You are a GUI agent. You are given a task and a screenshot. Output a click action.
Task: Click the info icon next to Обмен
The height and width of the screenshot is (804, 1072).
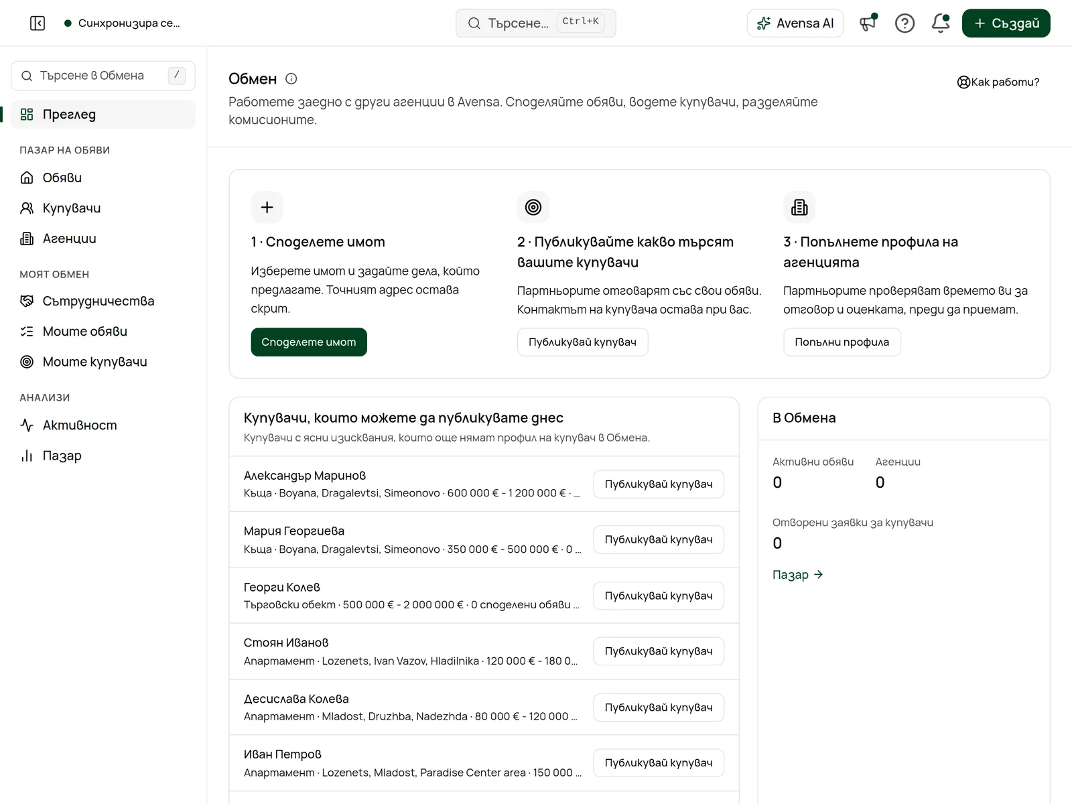291,78
